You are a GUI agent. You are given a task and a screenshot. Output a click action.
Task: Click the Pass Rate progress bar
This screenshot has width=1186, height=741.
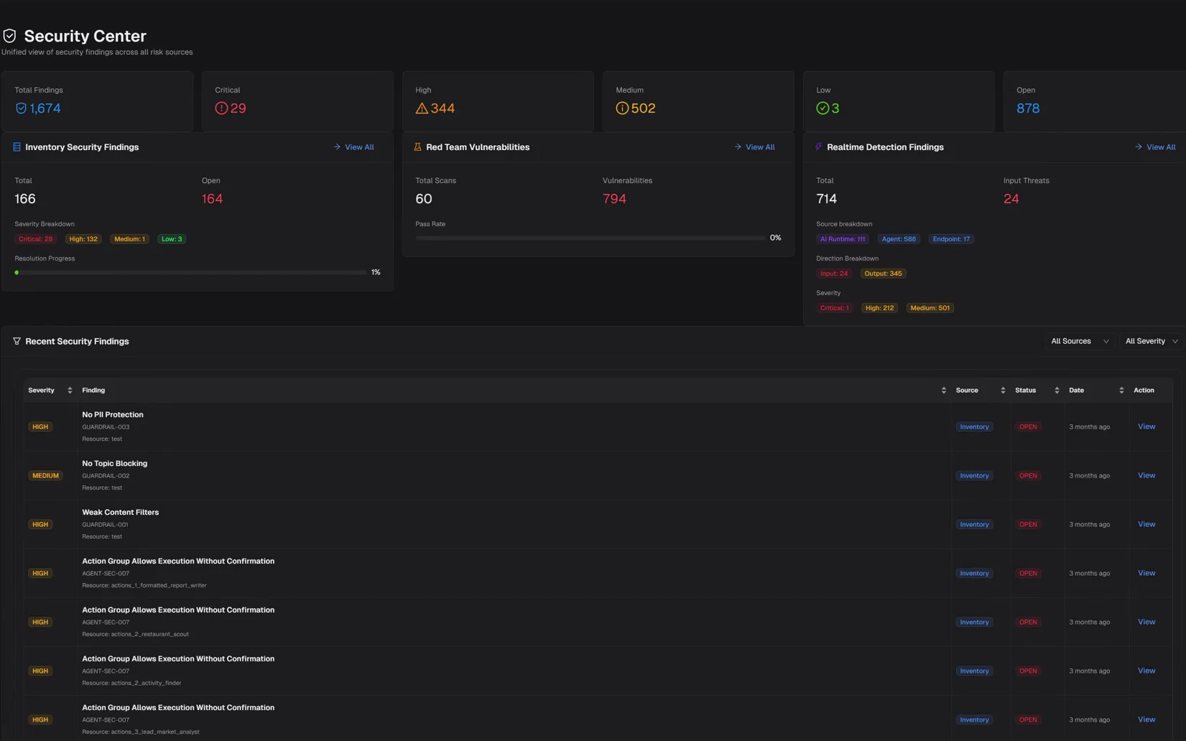[x=590, y=238]
